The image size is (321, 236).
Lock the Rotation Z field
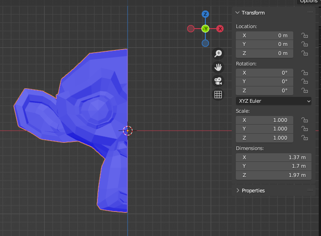305,90
